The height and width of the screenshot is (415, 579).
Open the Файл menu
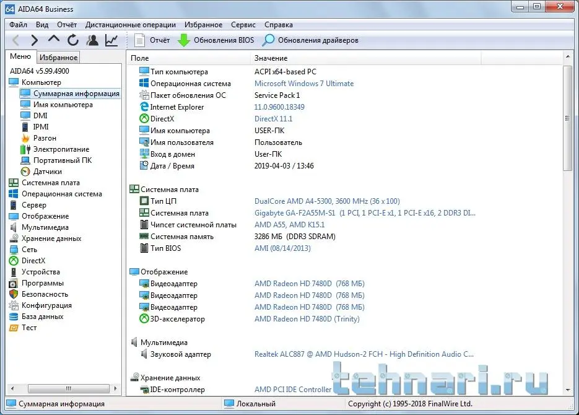(x=18, y=25)
